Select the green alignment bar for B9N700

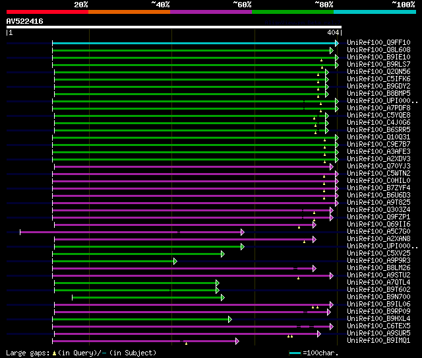(146, 298)
